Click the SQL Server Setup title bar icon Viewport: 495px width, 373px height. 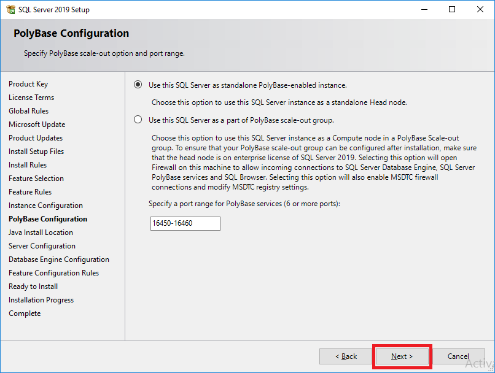[x=11, y=9]
